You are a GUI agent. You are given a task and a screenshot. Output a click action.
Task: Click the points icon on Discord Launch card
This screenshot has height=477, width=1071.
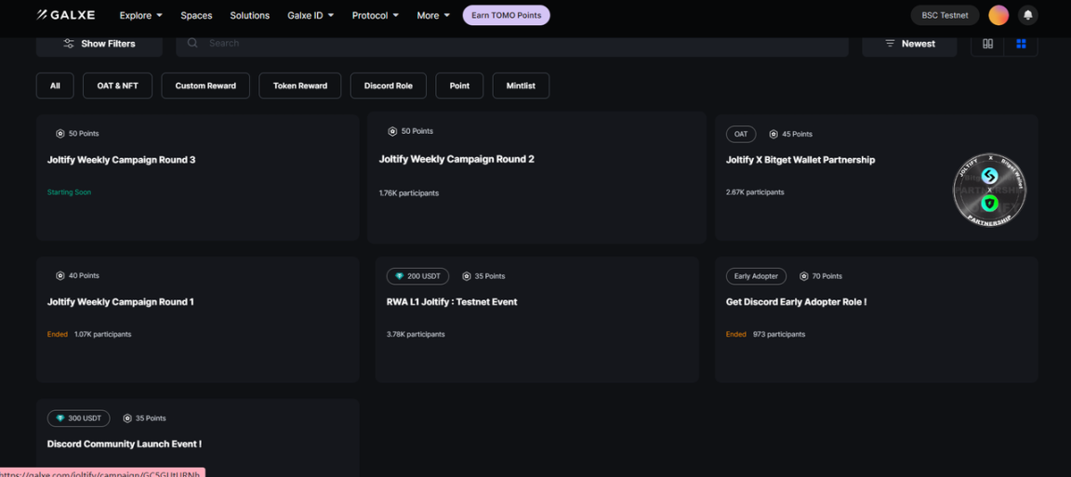pos(127,418)
